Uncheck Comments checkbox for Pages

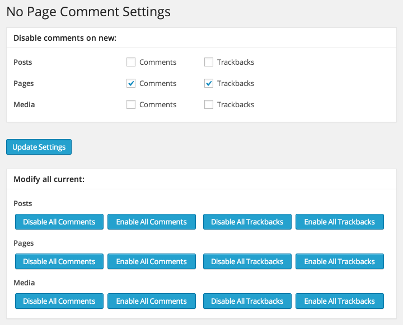point(131,83)
